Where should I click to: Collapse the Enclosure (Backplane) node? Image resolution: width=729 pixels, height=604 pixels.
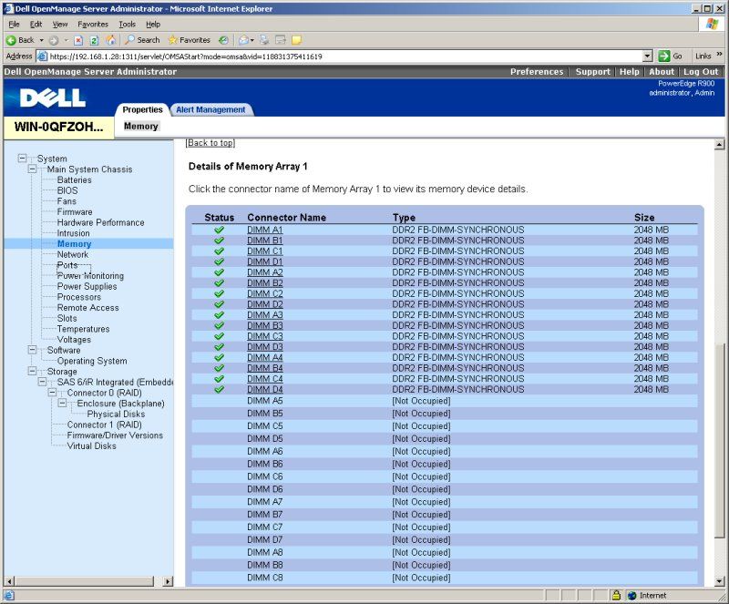[62, 404]
